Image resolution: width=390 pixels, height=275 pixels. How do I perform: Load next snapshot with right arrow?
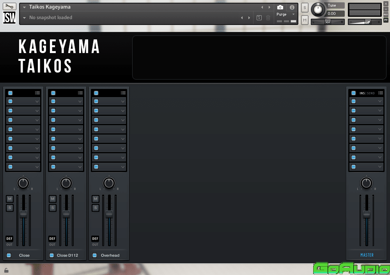click(x=249, y=18)
